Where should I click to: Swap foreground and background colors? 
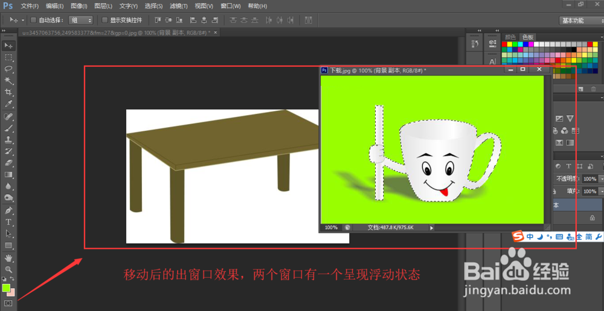pos(13,278)
